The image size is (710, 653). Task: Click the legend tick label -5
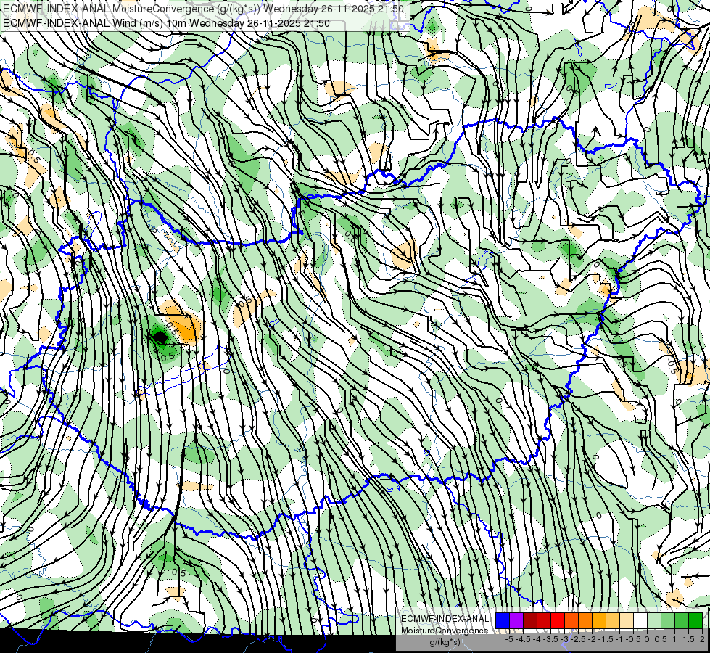[x=509, y=639]
